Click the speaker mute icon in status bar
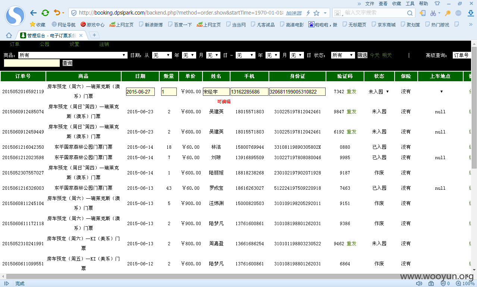 click(x=419, y=283)
